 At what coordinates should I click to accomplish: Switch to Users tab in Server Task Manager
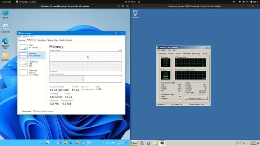tap(204, 54)
